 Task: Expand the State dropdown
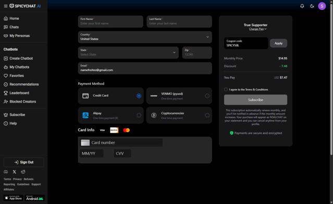[x=128, y=53]
